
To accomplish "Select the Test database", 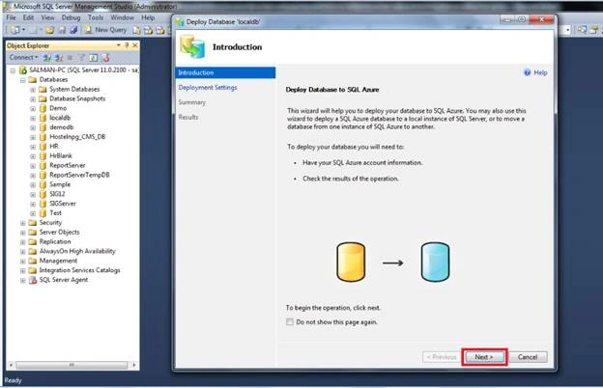I will click(55, 213).
